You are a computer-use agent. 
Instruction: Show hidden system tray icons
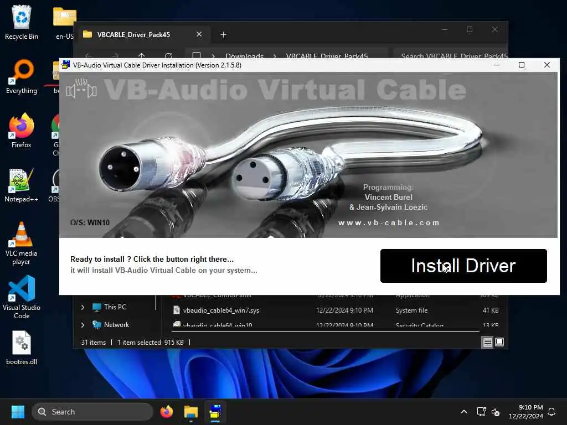coord(464,412)
